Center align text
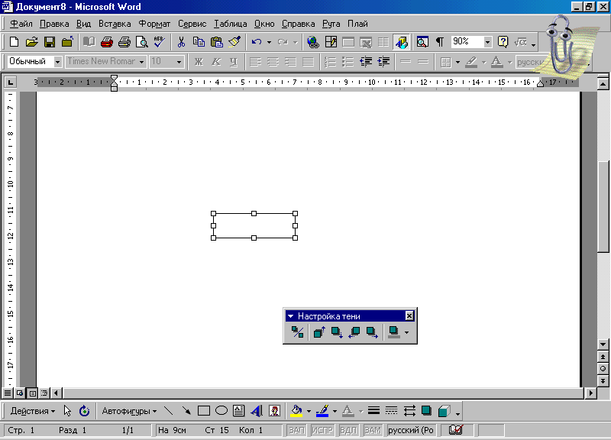This screenshot has height=440, width=611. [x=273, y=62]
